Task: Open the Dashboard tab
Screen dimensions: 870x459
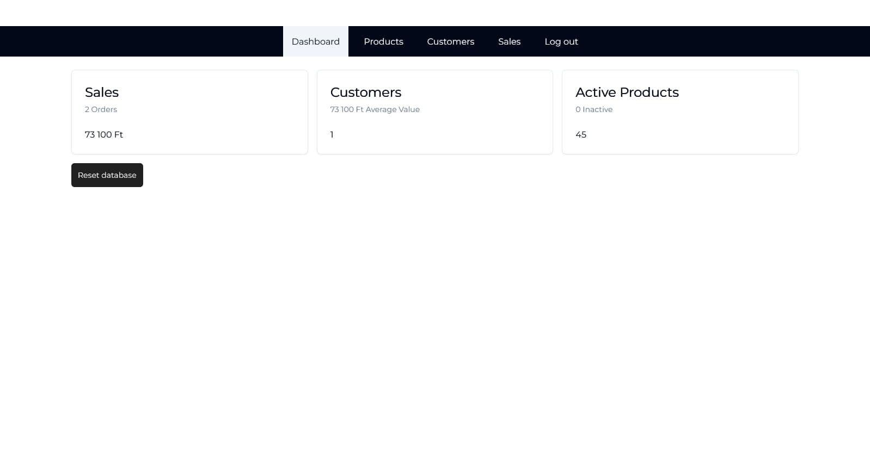Action: (315, 41)
